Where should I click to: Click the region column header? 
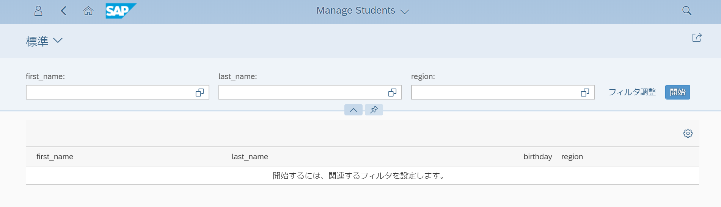tap(572, 157)
